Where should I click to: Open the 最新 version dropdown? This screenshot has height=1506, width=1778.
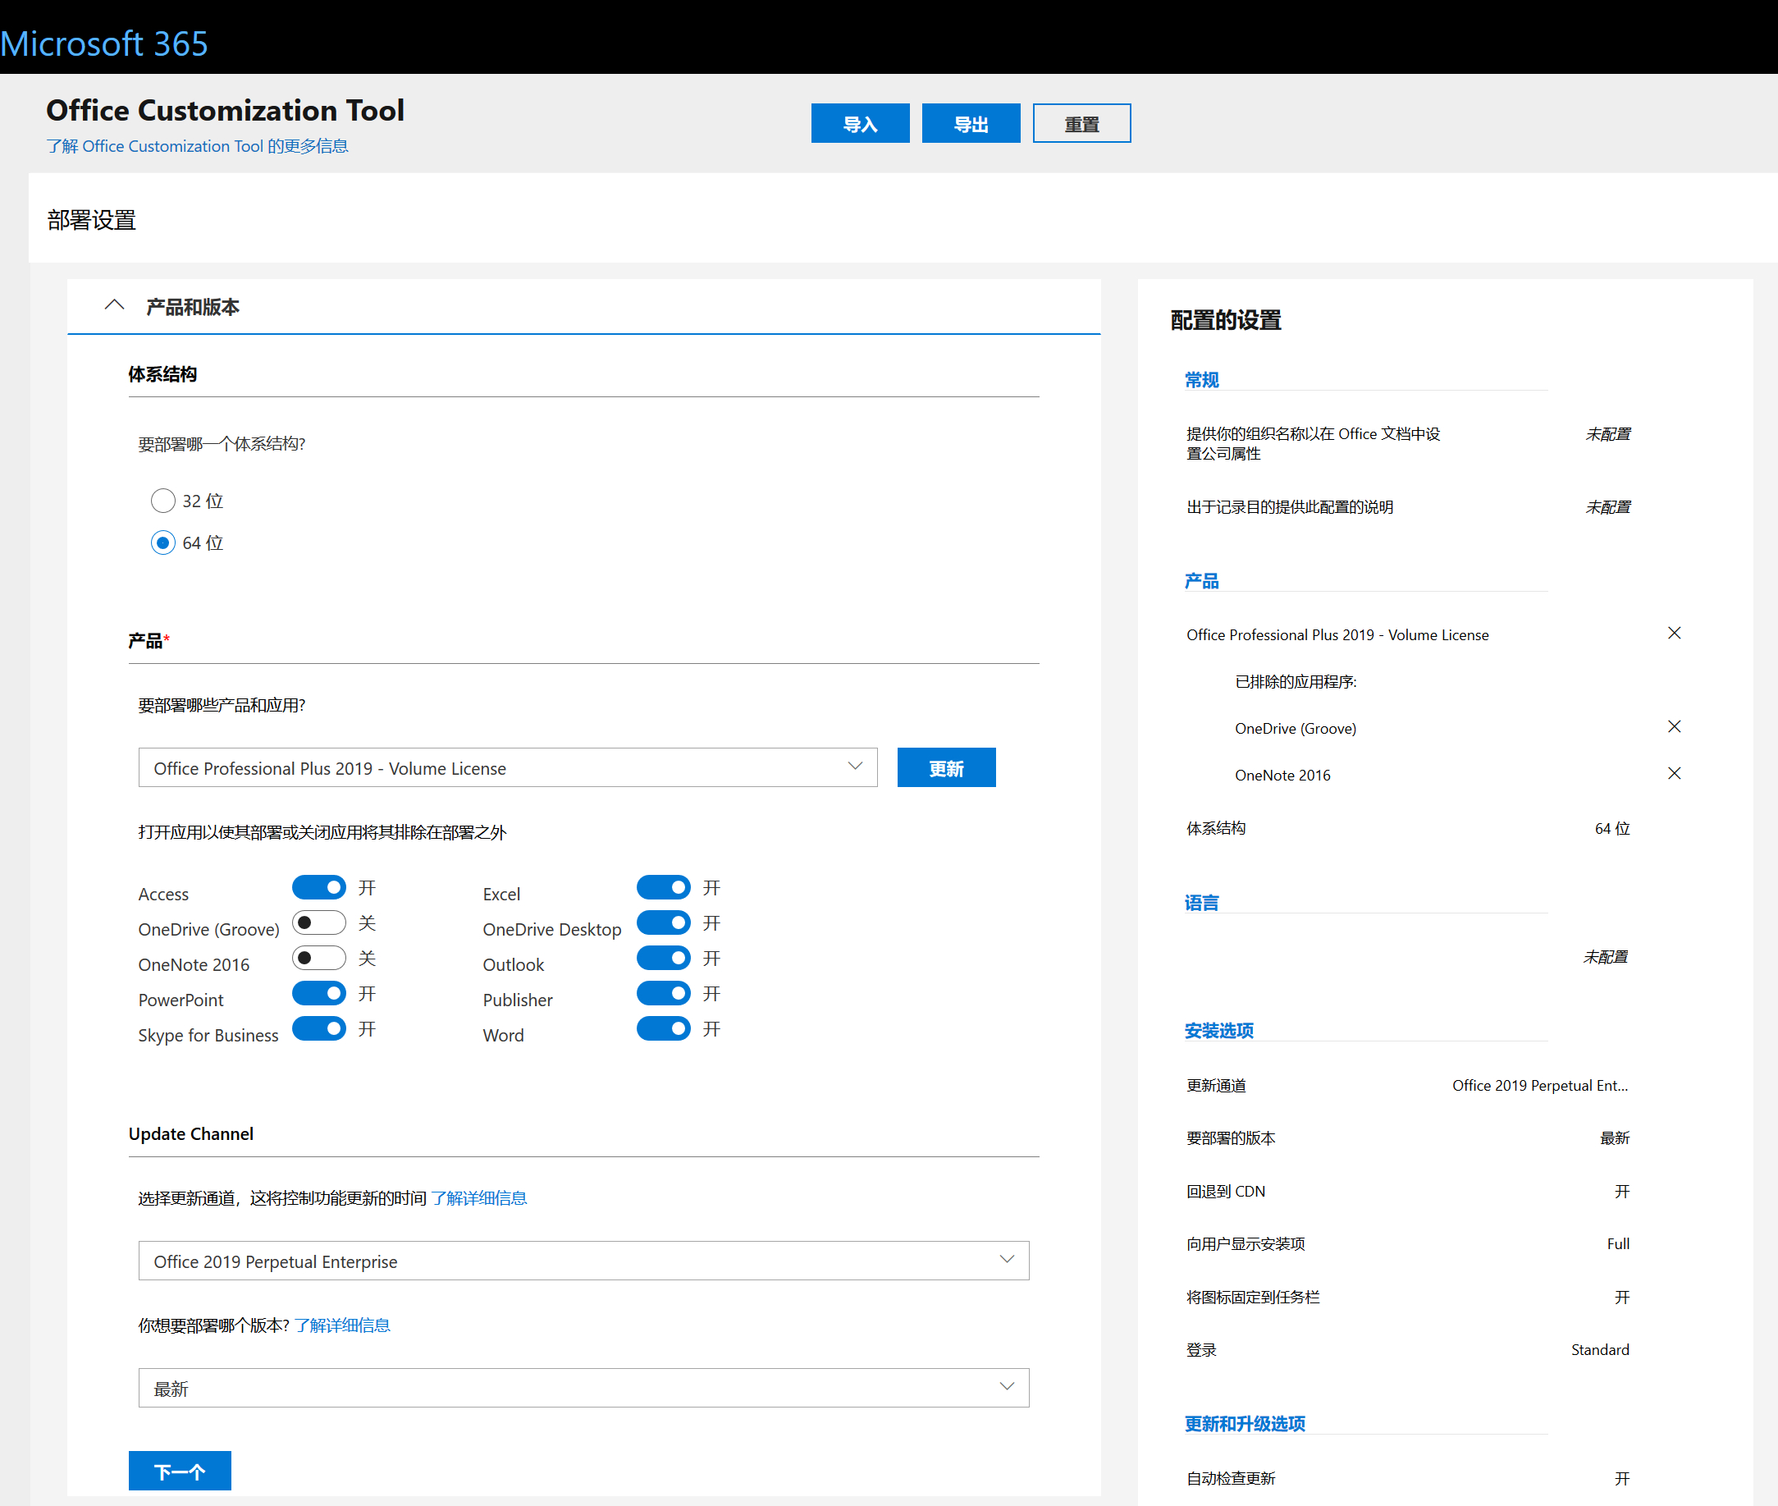583,1387
